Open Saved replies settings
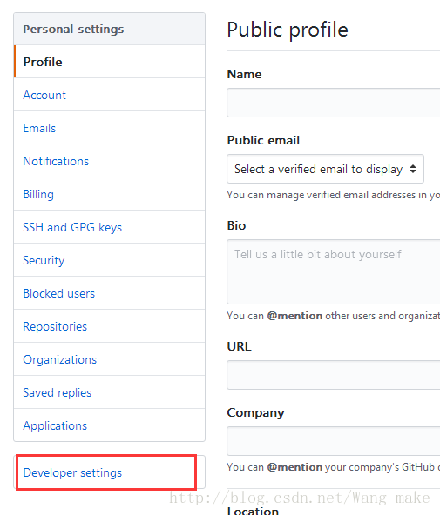440x515 pixels. pyautogui.click(x=110, y=392)
